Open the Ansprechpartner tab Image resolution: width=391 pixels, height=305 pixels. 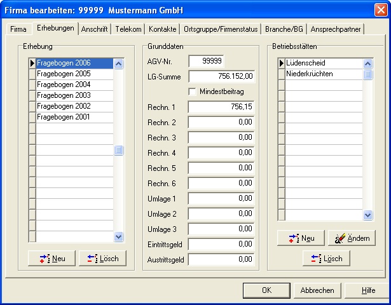pos(336,29)
